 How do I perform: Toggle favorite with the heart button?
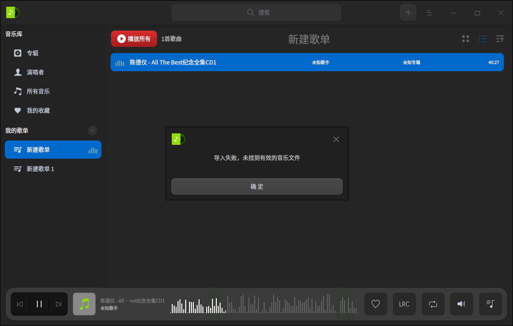pos(376,304)
